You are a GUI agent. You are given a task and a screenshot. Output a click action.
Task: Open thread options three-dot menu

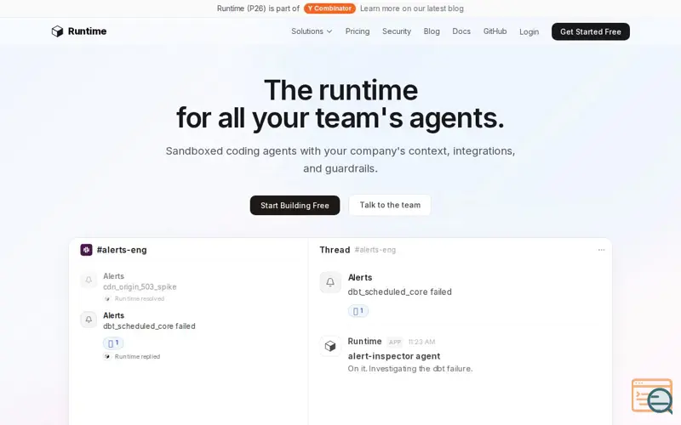pos(601,250)
